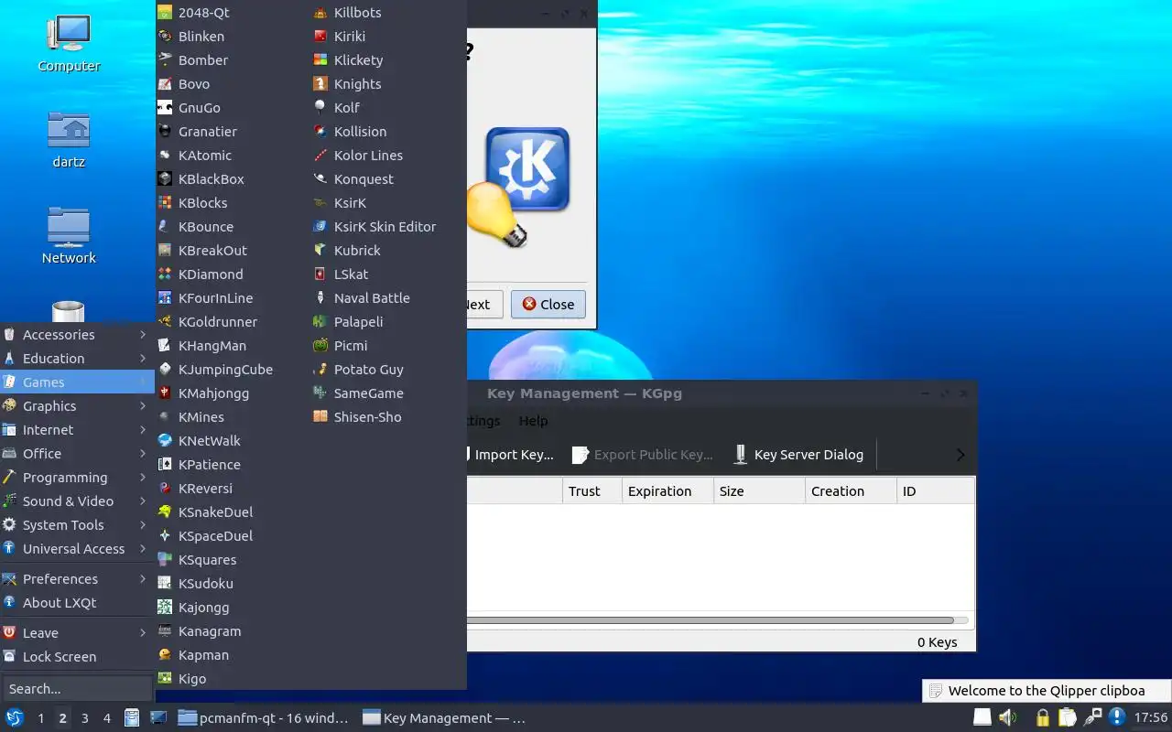Start the Bomber game

[x=233, y=60]
